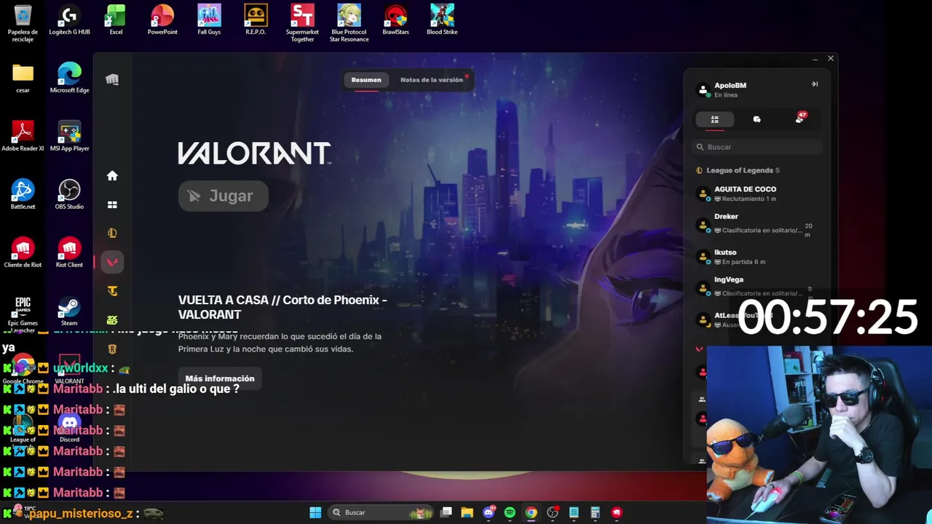Screen dimensions: 932x524
Task: Launch Steam from the desktop
Action: [x=69, y=311]
